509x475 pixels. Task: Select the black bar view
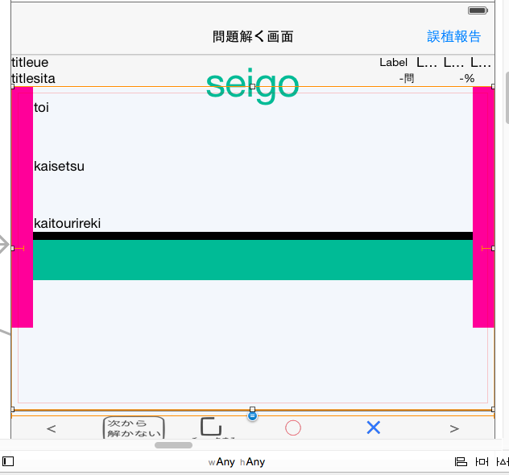(x=253, y=236)
